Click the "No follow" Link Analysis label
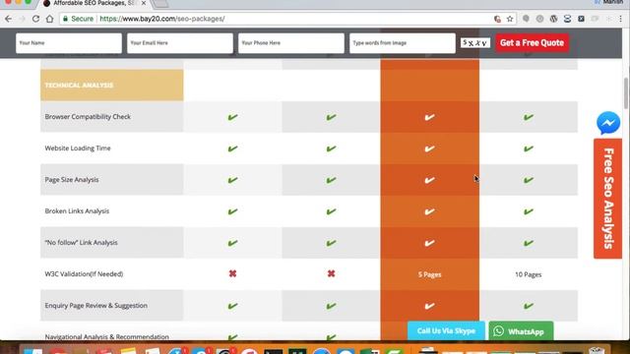The image size is (630, 354). click(x=81, y=243)
